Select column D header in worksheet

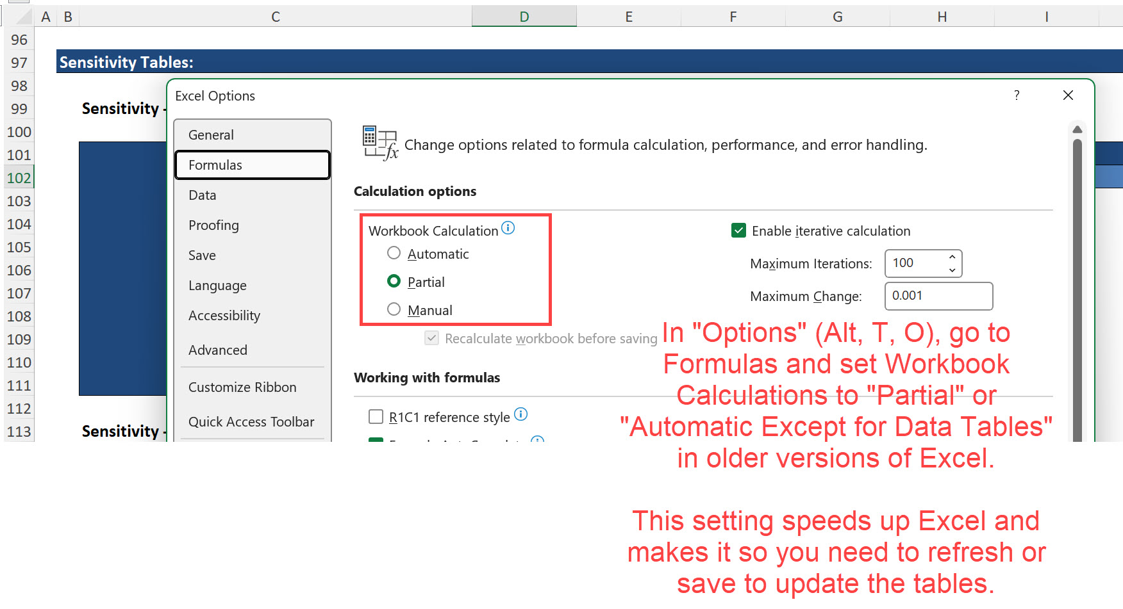[x=524, y=17]
